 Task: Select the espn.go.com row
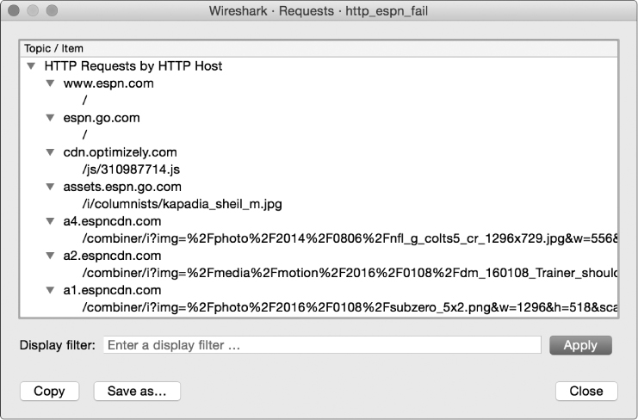click(319, 118)
